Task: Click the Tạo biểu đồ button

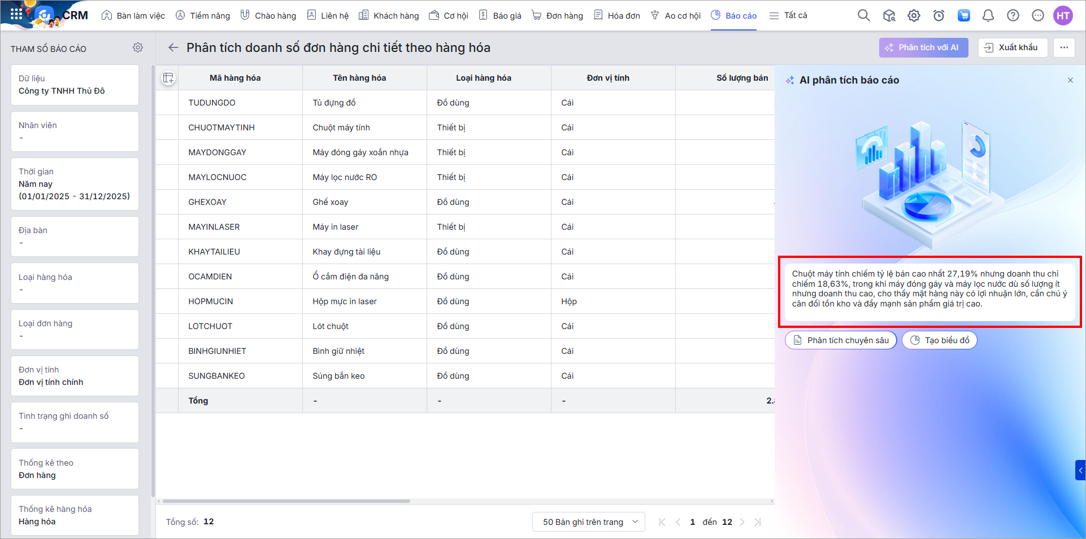Action: (x=940, y=340)
